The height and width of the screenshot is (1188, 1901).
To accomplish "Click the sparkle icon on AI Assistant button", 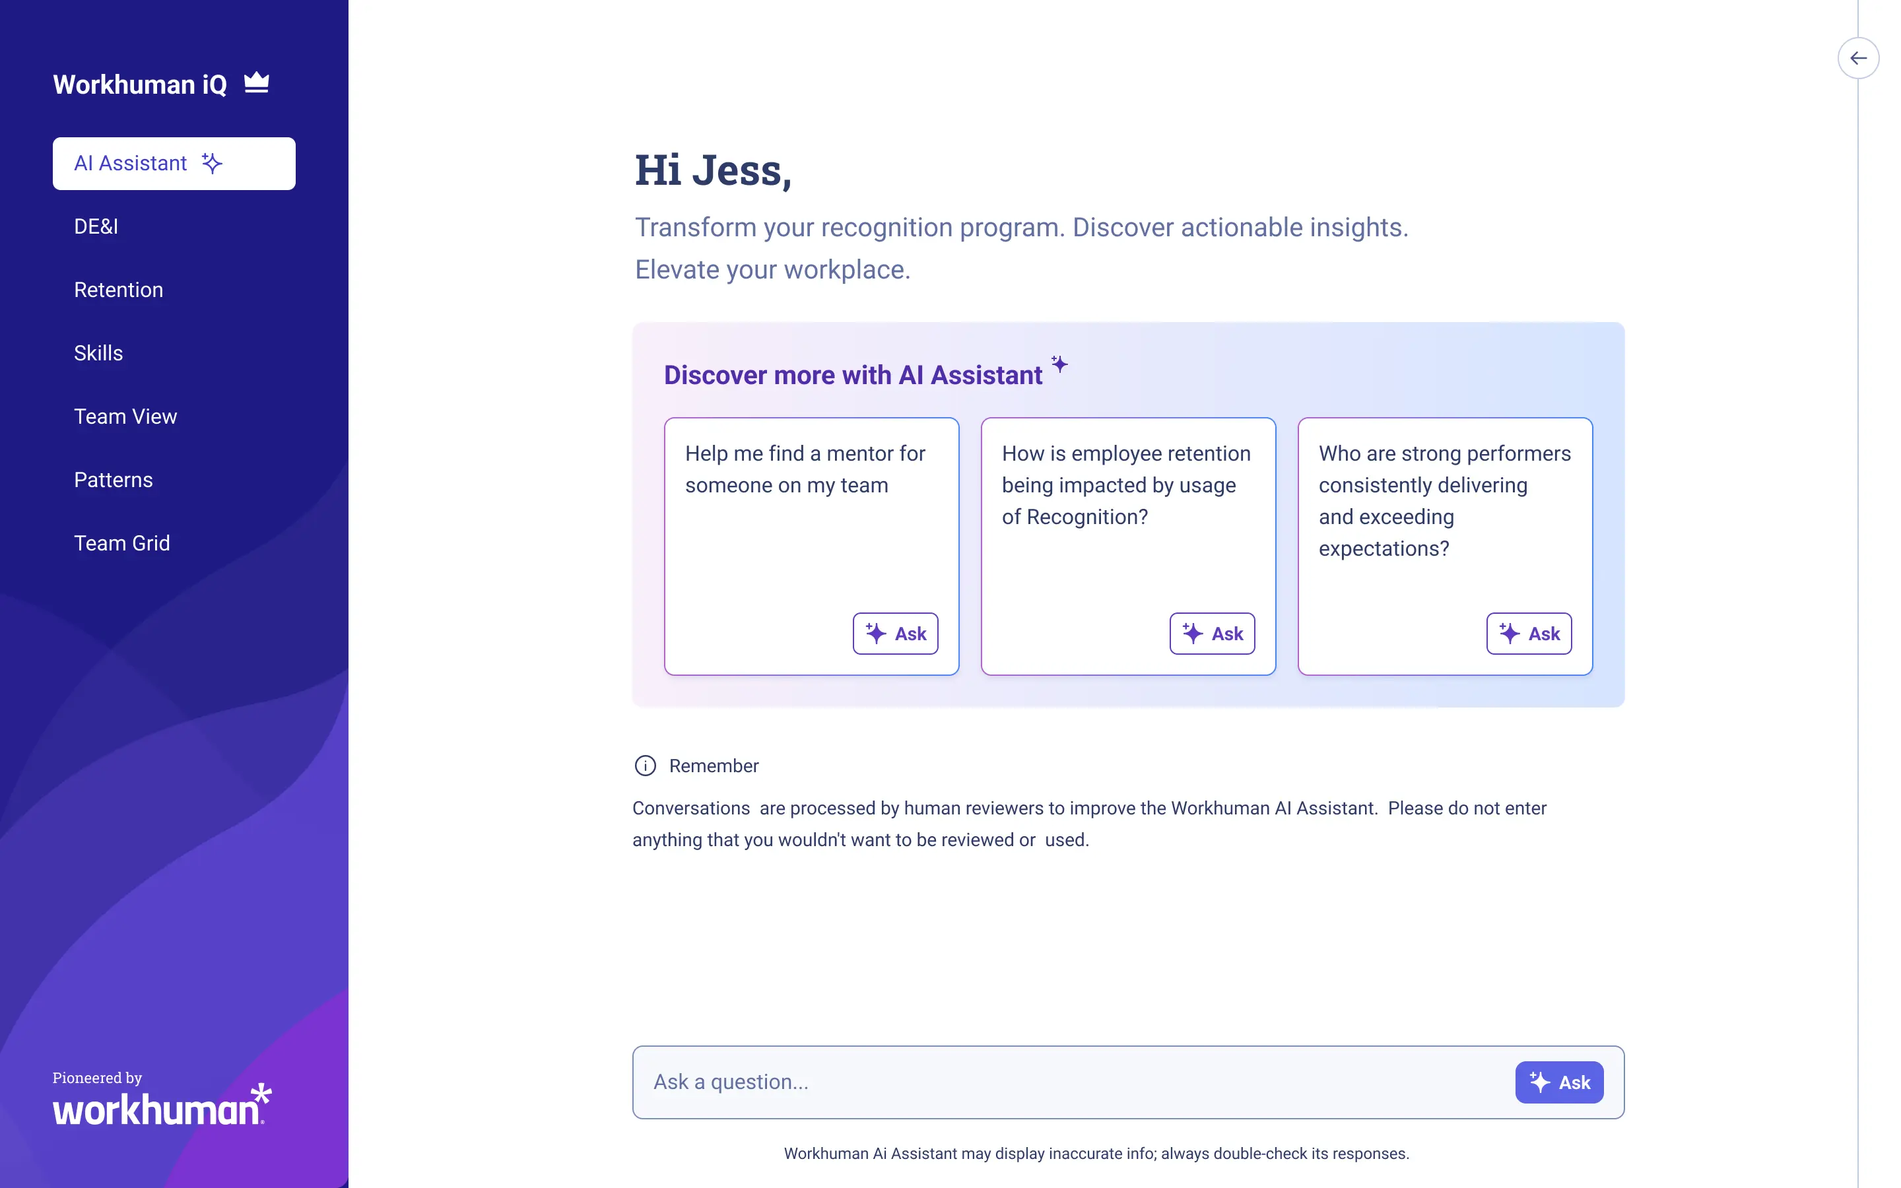I will coord(210,164).
